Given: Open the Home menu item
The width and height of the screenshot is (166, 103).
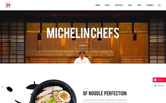Looking at the screenshot, I should coord(98,5).
